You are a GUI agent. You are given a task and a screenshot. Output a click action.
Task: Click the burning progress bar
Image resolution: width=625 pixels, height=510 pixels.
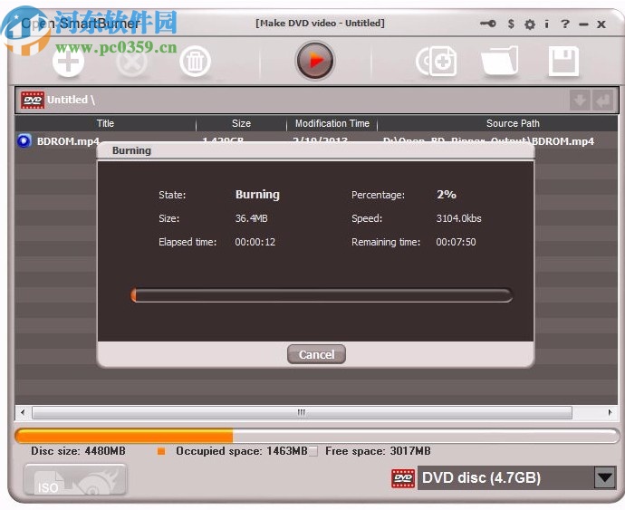[322, 295]
